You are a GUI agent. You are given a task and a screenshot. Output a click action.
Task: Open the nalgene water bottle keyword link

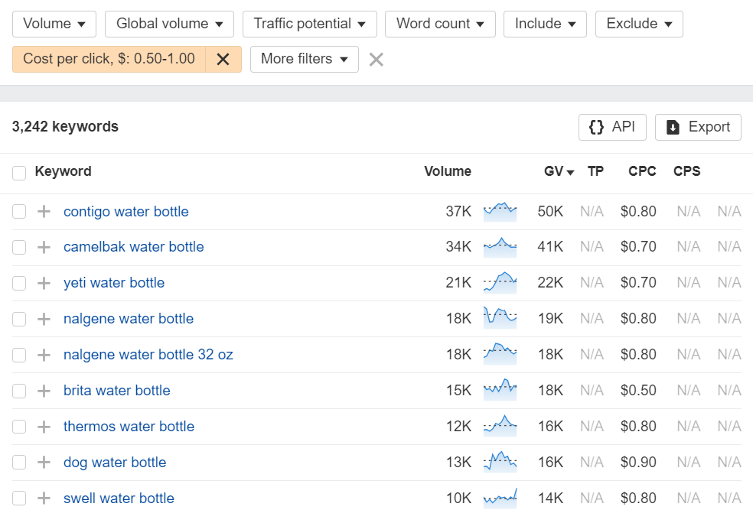click(129, 319)
